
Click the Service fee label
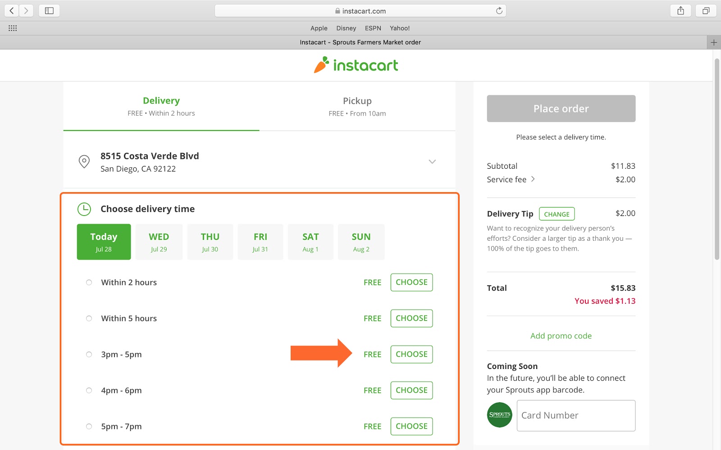pos(507,180)
